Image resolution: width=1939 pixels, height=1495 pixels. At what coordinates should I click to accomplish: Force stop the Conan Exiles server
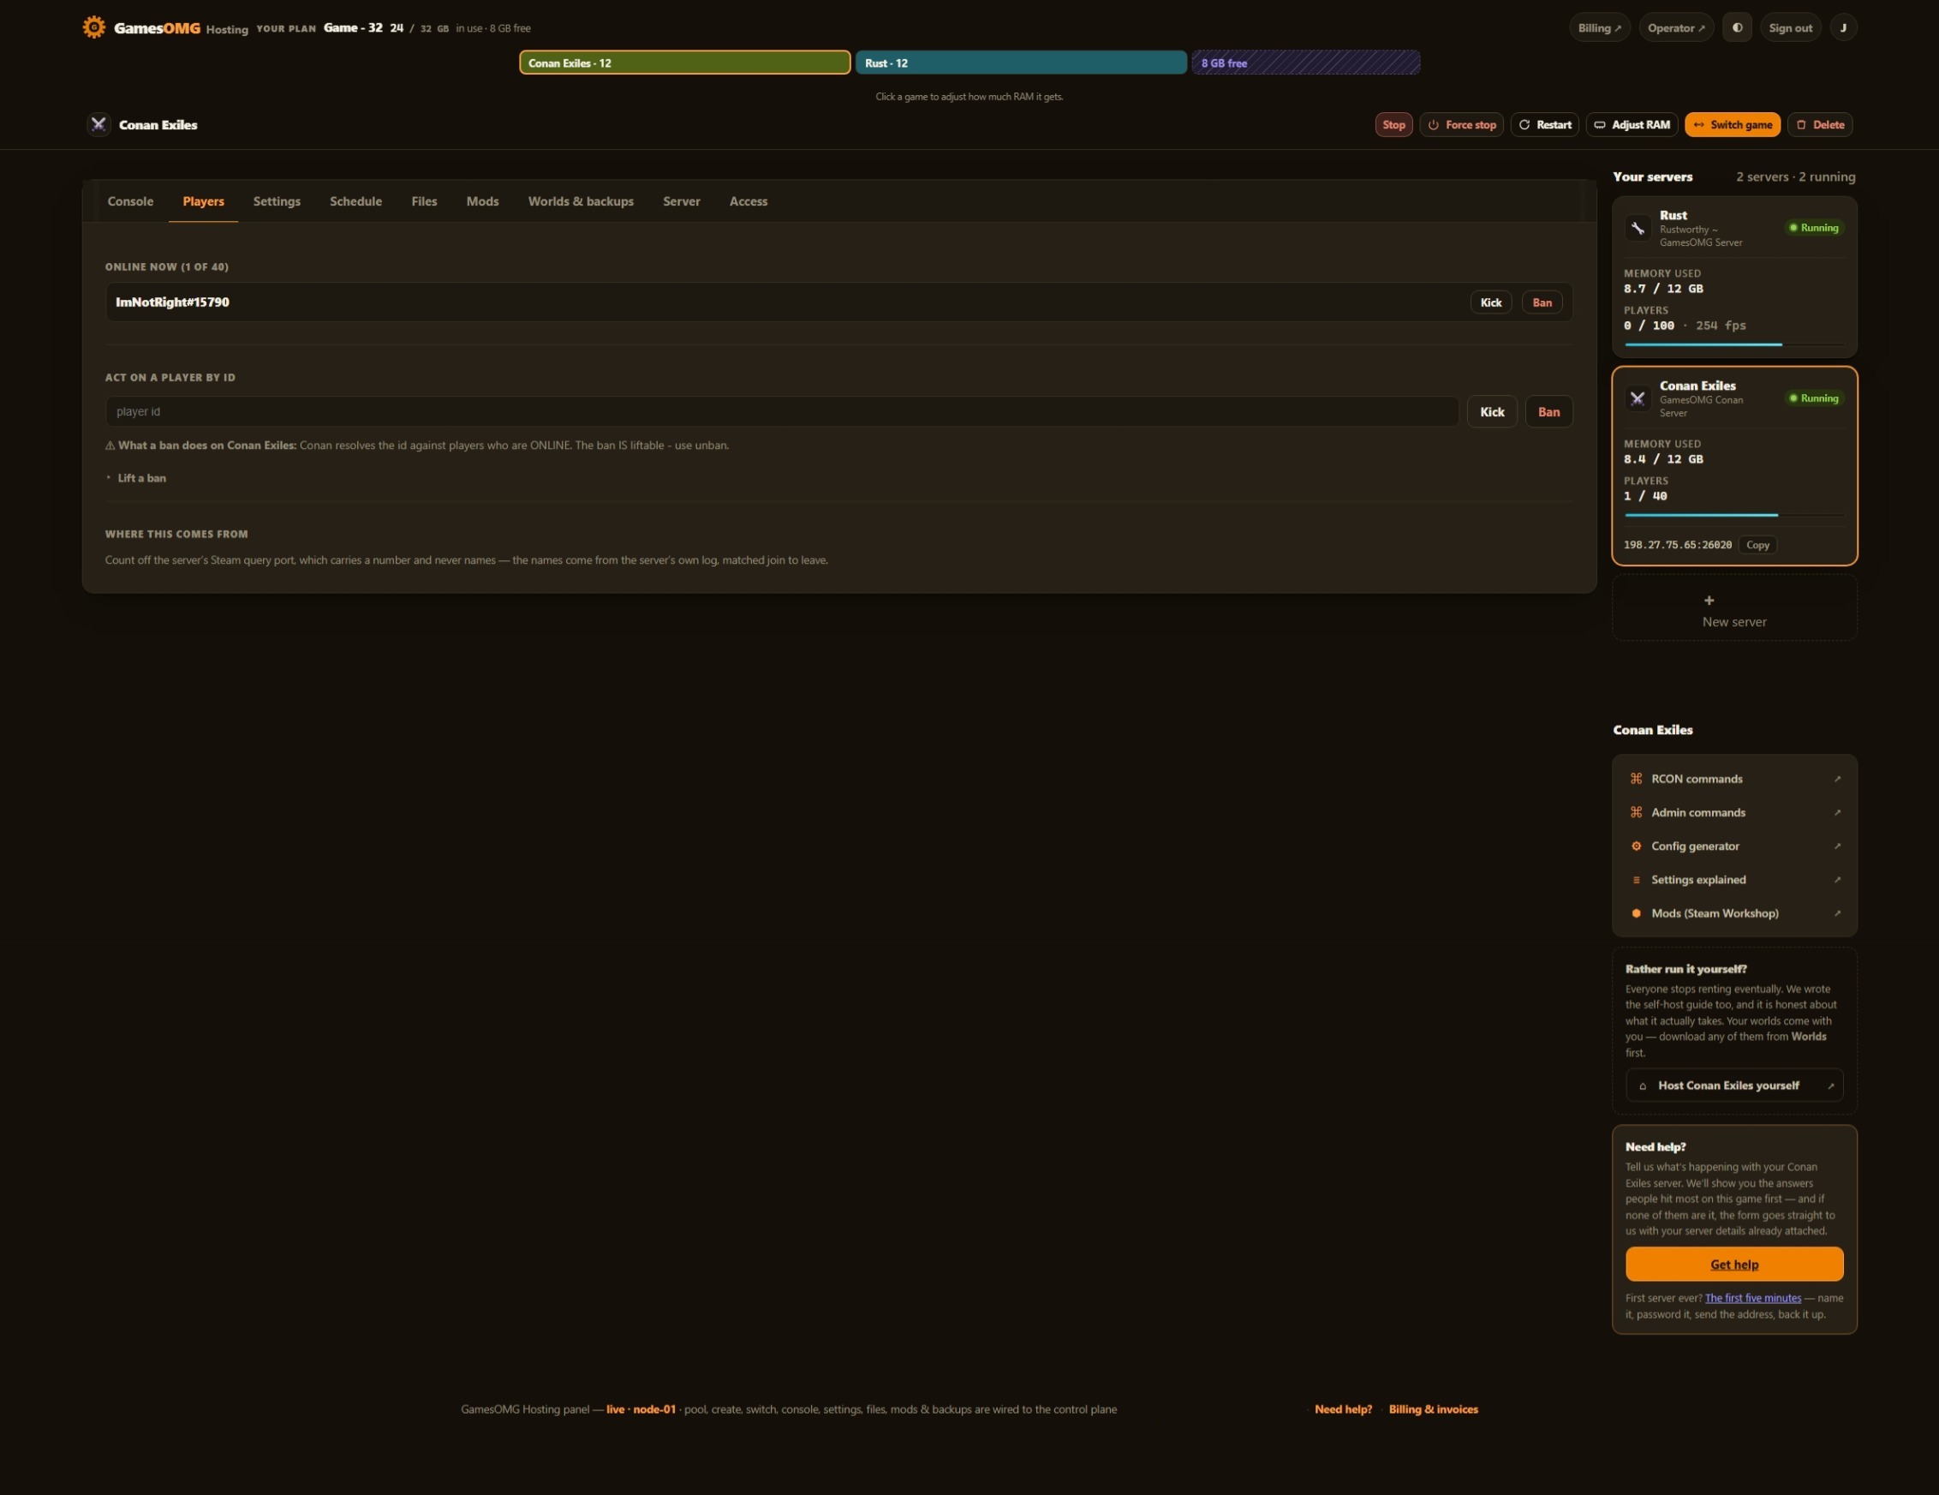pos(1461,124)
